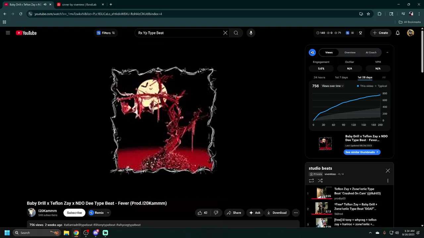Open the vidIQ trophy icon in header
The height and width of the screenshot is (238, 424).
(360, 33)
